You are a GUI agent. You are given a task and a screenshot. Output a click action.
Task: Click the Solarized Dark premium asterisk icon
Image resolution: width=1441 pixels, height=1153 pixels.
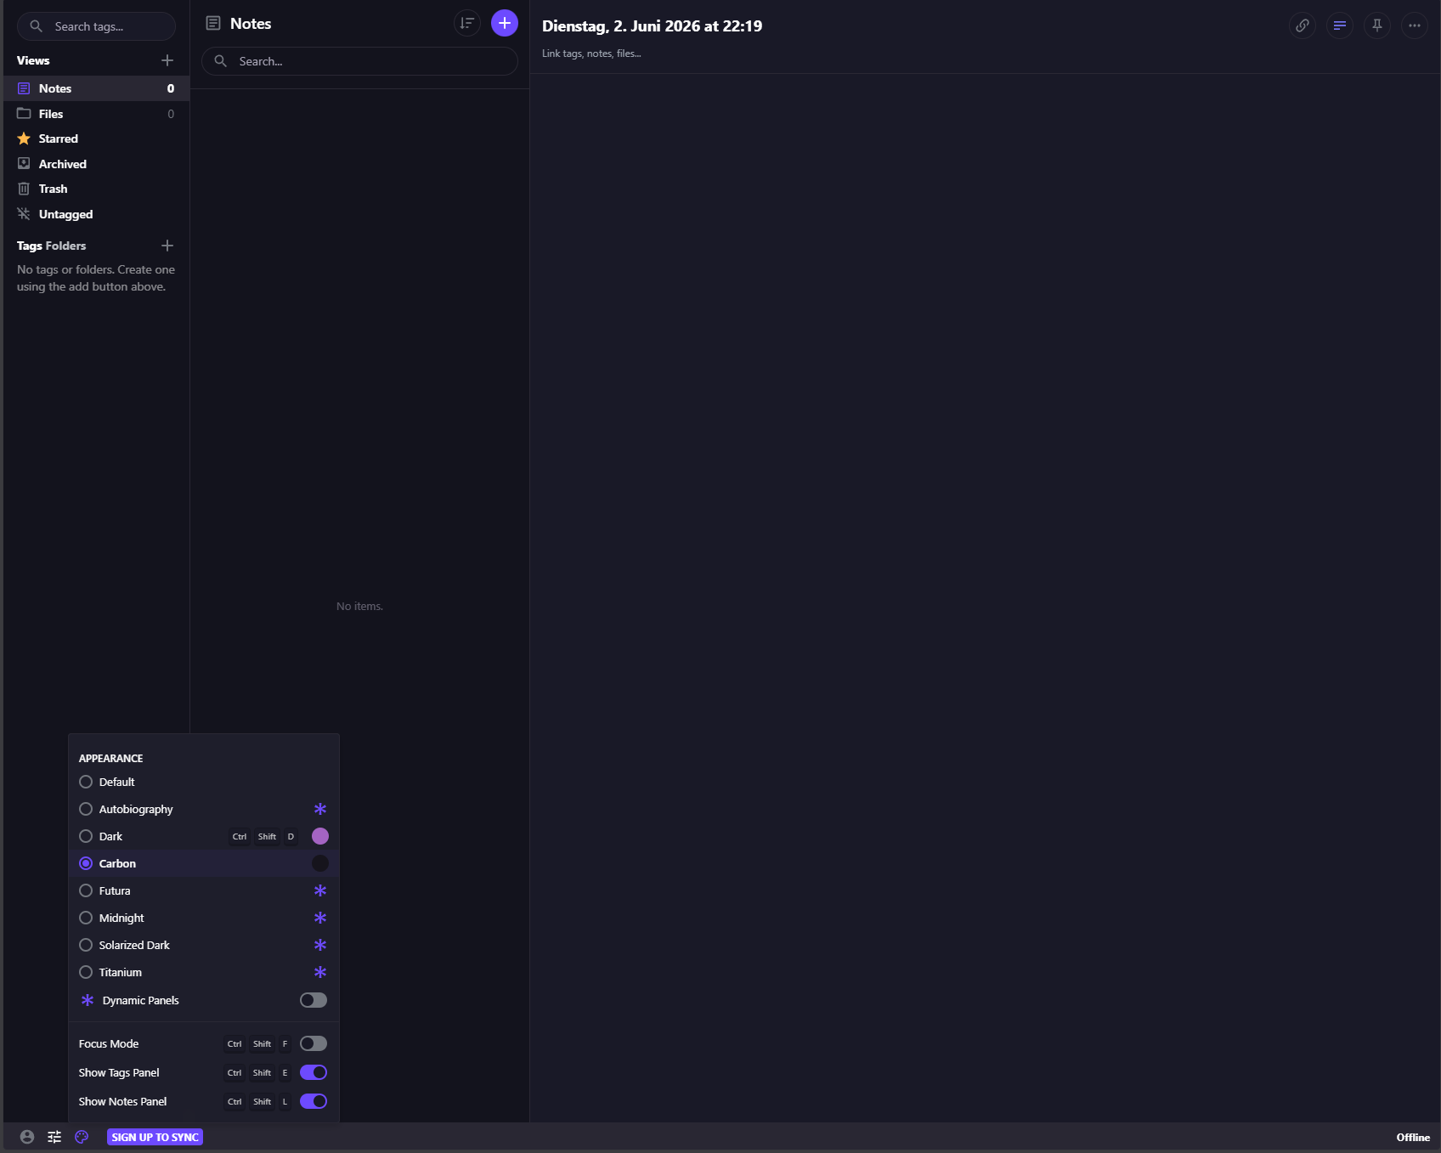(x=320, y=945)
